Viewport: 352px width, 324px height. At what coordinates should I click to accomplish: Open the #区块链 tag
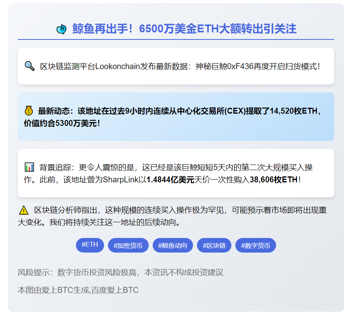coord(214,245)
